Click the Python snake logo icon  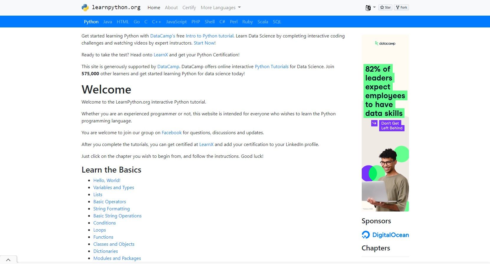pyautogui.click(x=85, y=7)
